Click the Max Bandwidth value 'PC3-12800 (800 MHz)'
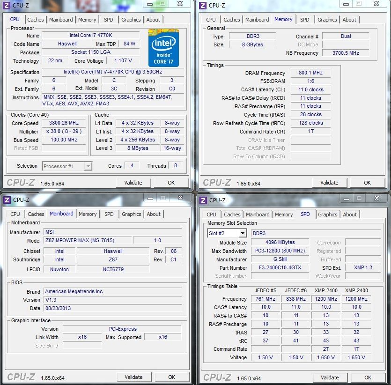The width and height of the screenshot is (391, 385). coord(280,251)
